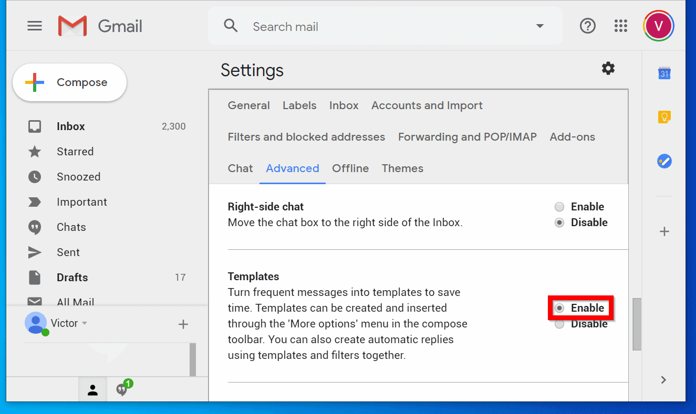Click the Compose button
This screenshot has width=696, height=414.
69,82
